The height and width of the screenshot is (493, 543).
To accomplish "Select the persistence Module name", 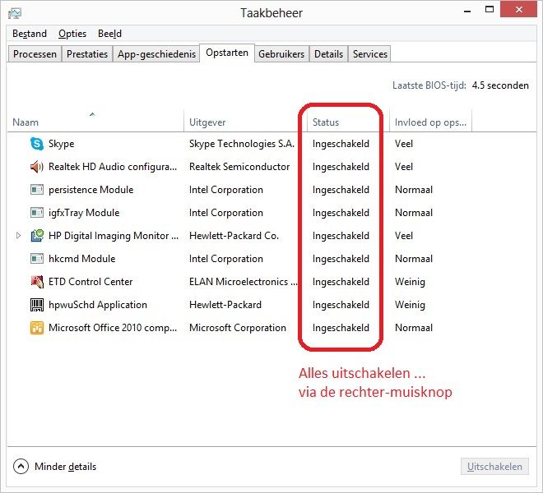I will (90, 190).
